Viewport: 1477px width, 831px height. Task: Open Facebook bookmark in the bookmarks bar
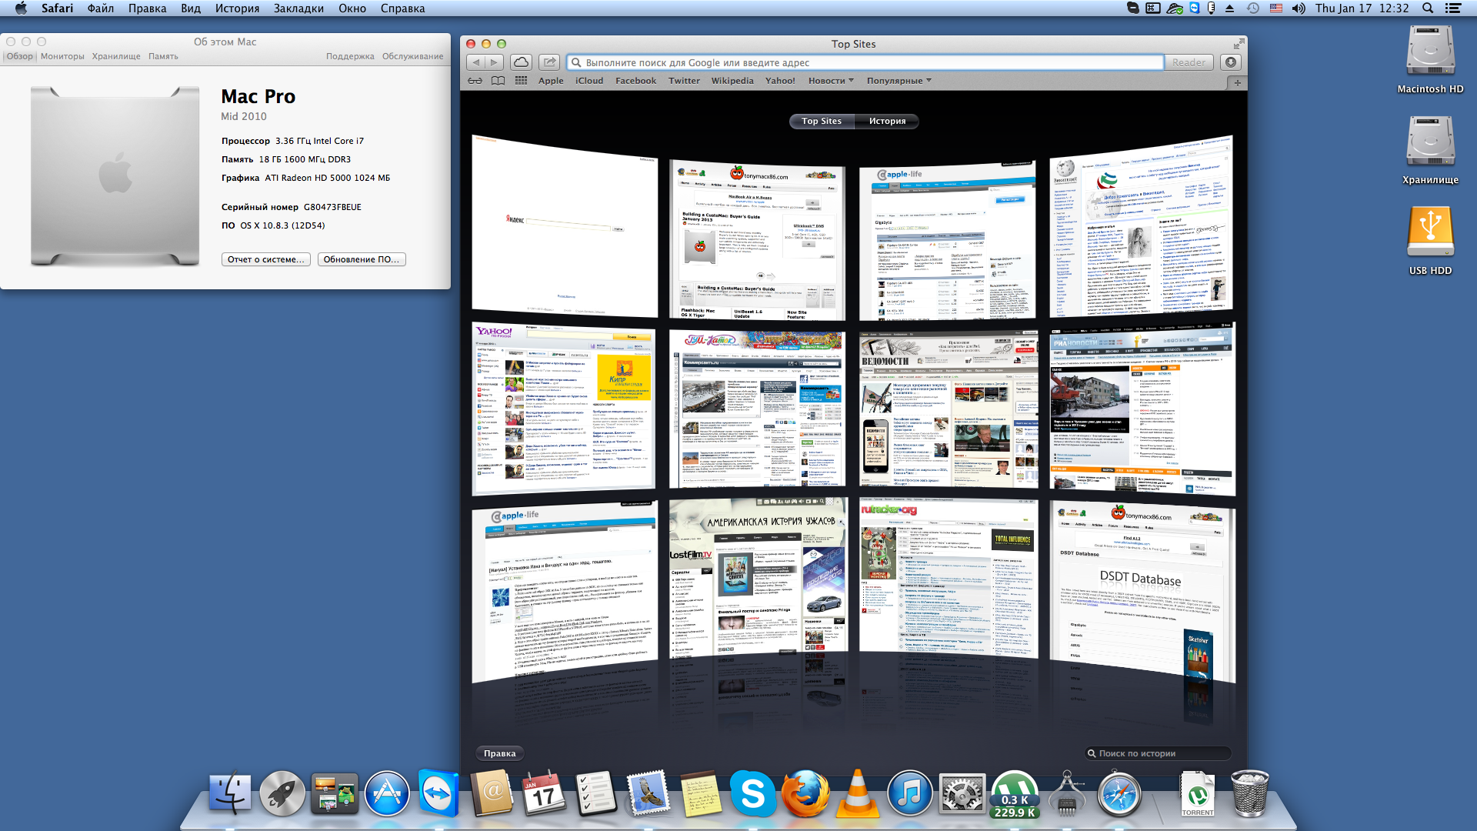pos(635,81)
